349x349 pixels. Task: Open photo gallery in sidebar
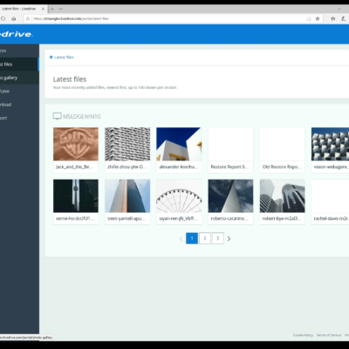pyautogui.click(x=19, y=78)
